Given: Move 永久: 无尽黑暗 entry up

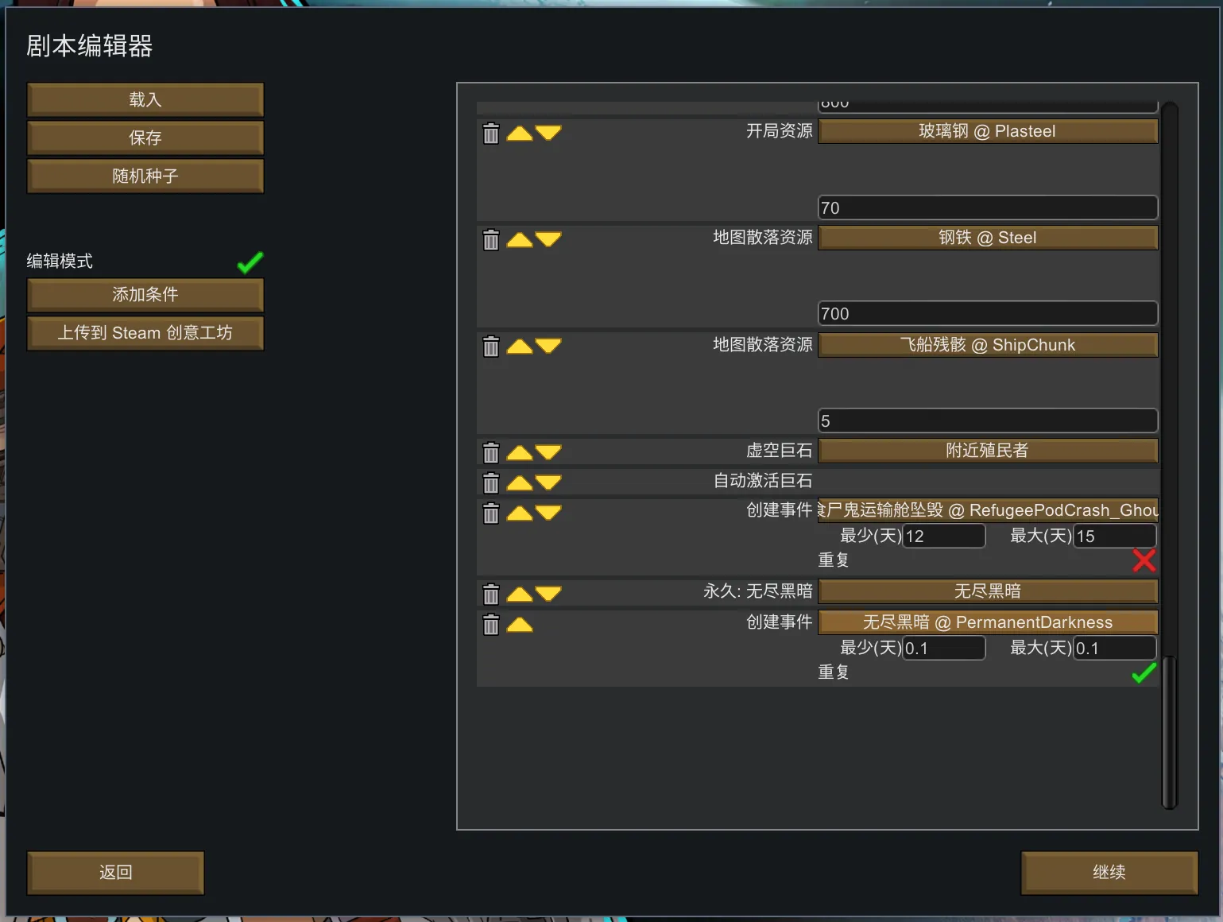Looking at the screenshot, I should pos(520,594).
